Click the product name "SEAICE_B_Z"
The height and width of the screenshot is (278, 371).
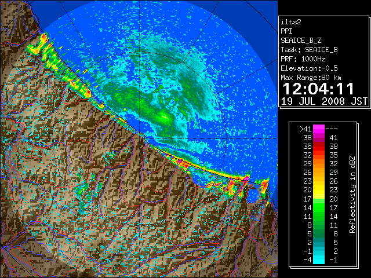coord(301,41)
